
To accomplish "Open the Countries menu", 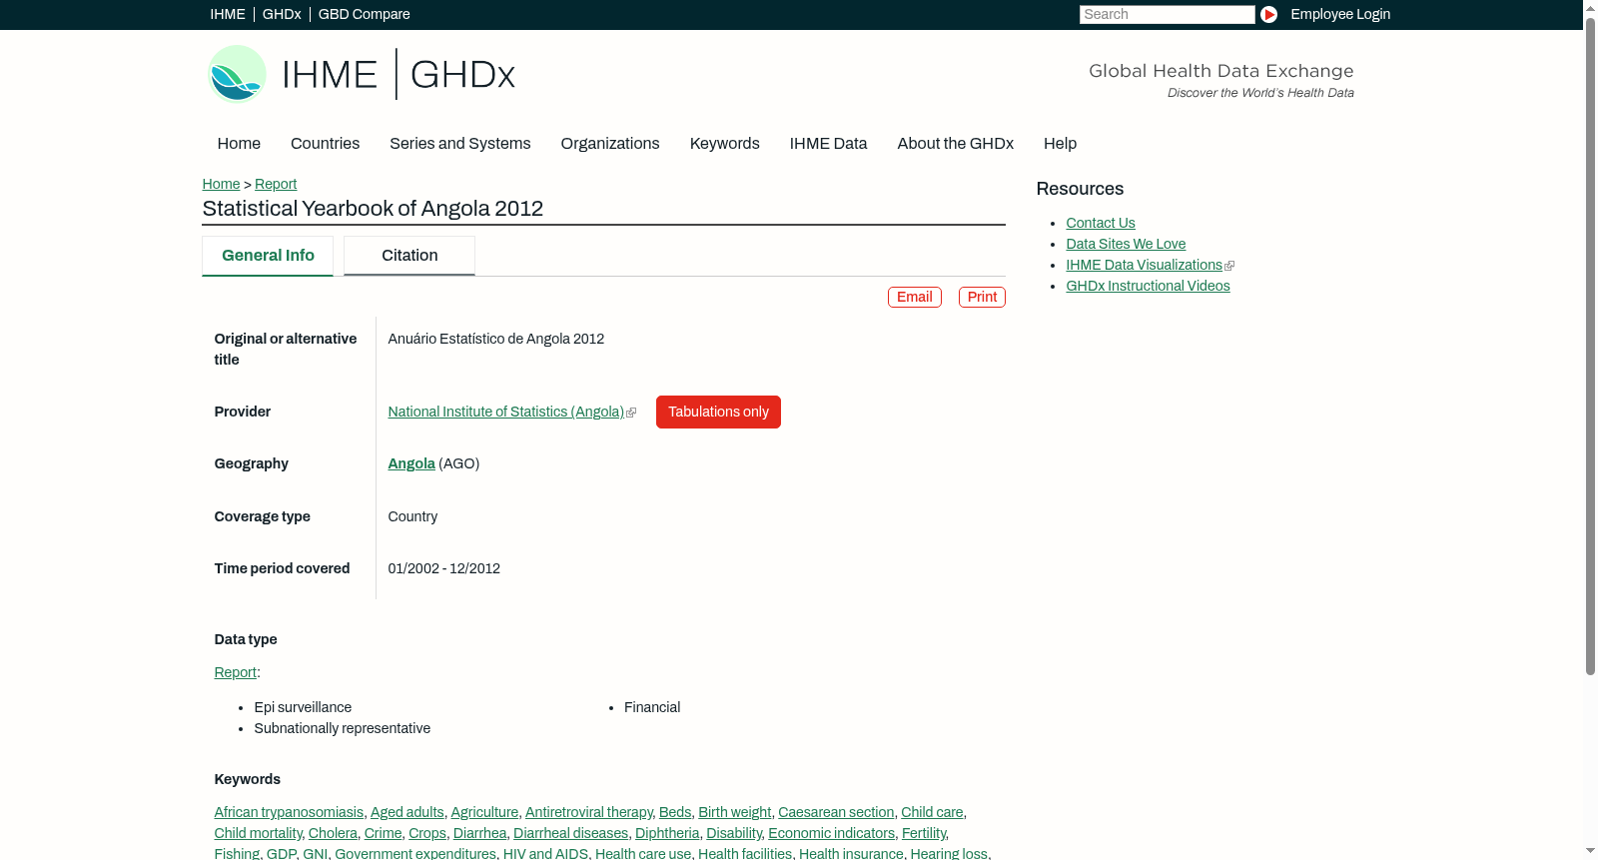I will 325,143.
